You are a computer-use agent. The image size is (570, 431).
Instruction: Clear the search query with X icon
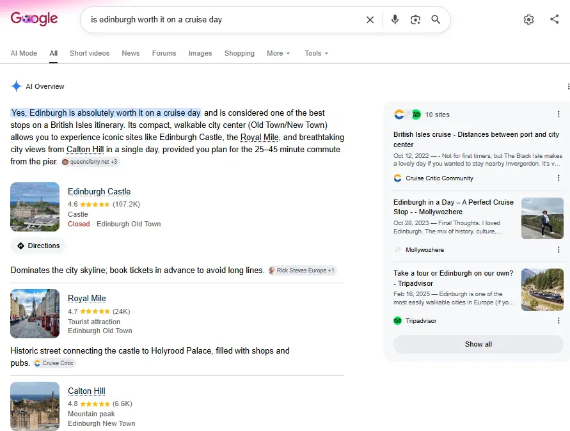[370, 20]
